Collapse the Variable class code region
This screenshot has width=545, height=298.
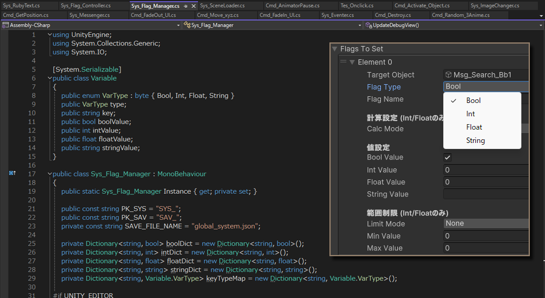pyautogui.click(x=50, y=78)
